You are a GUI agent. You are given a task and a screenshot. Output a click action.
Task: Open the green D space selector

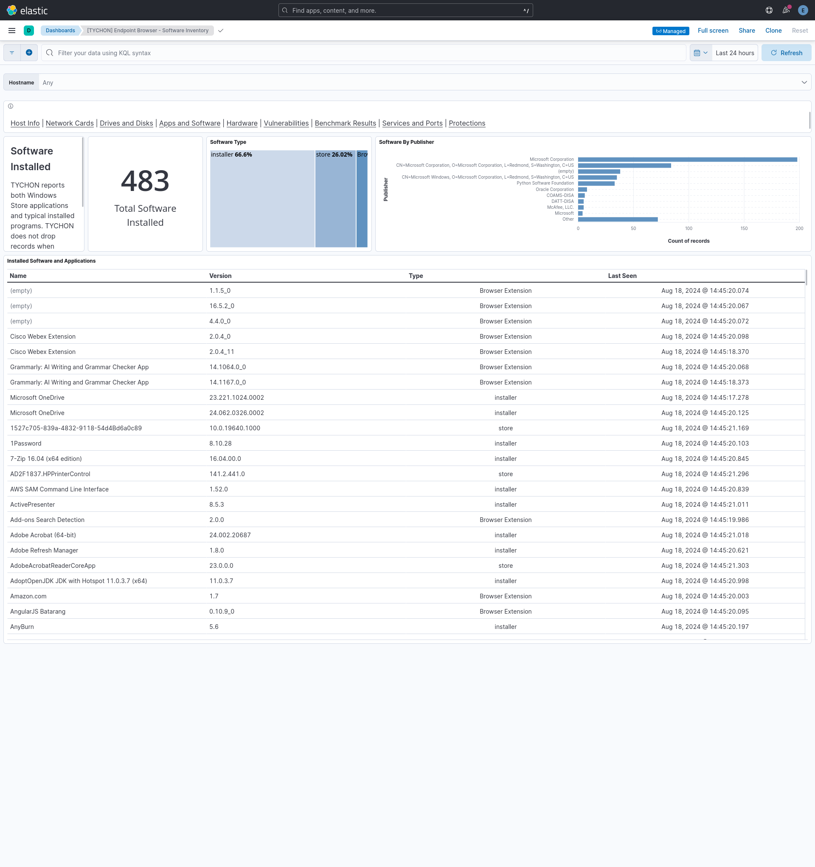coord(29,31)
